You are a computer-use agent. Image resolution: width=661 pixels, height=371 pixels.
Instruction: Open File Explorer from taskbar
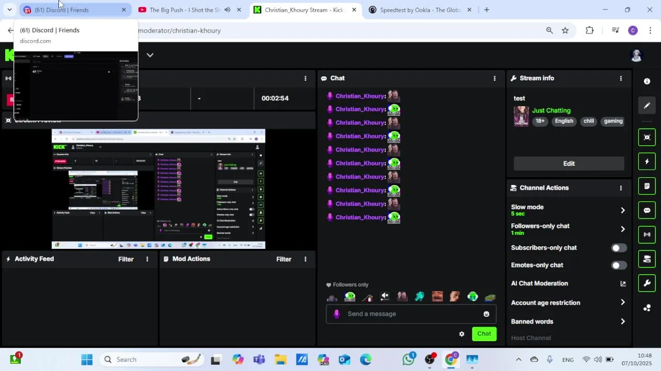point(280,360)
